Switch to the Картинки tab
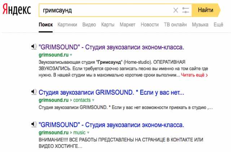 click(67, 24)
